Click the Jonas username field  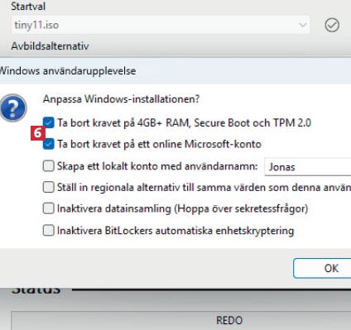[x=308, y=167]
